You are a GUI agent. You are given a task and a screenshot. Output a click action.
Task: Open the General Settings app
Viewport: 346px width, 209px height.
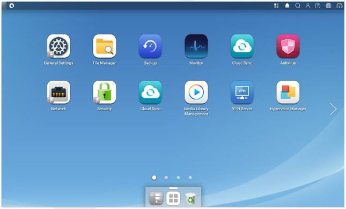(58, 46)
